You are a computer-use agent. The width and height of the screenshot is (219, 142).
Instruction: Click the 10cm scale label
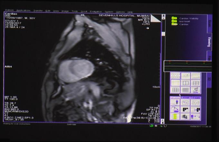click(x=156, y=87)
